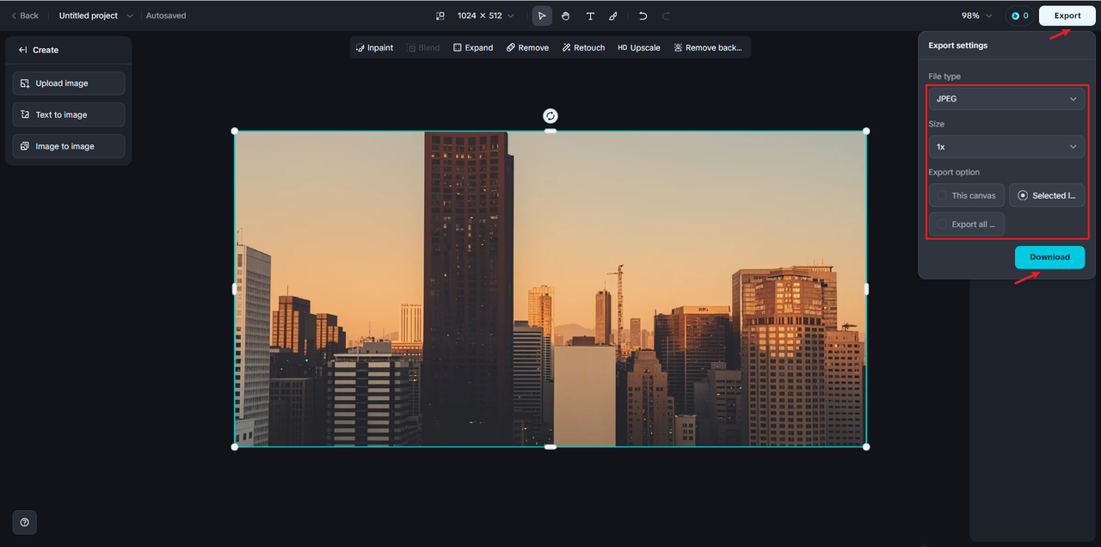Screen dimensions: 1101x547
Task: Choose the Remove tool
Action: click(x=527, y=47)
